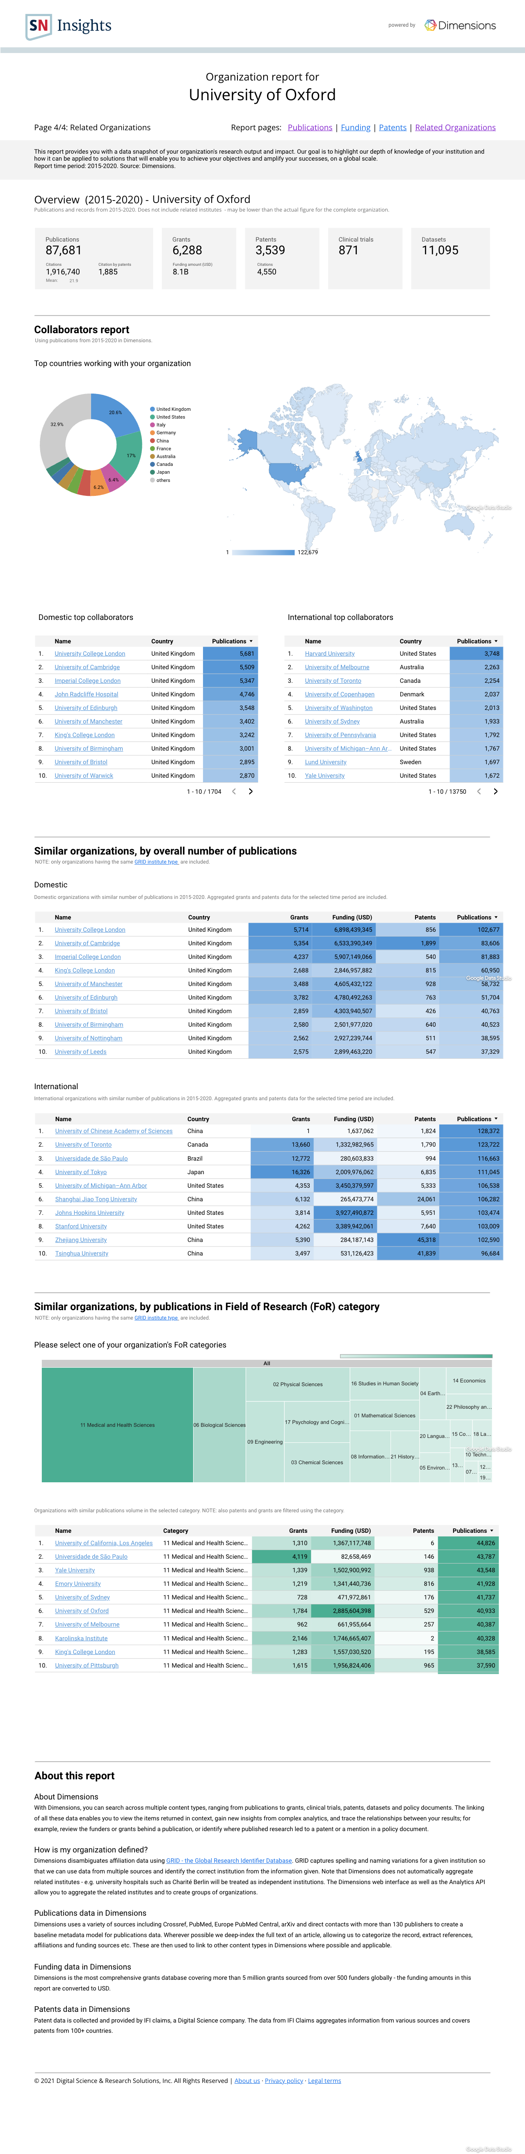The image size is (525, 2154).
Task: Click the Dimensions logo in header
Action: coord(460,25)
